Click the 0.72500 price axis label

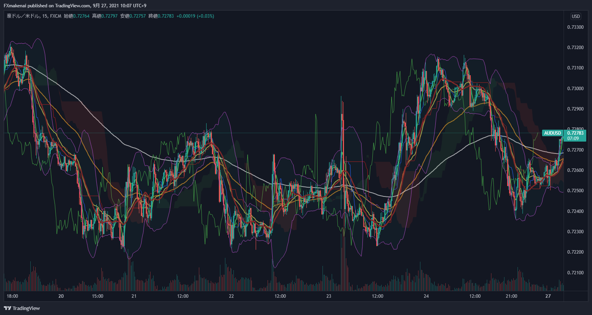(x=575, y=191)
